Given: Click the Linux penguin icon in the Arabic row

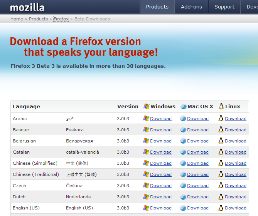Looking at the screenshot, I should pyautogui.click(x=221, y=118).
